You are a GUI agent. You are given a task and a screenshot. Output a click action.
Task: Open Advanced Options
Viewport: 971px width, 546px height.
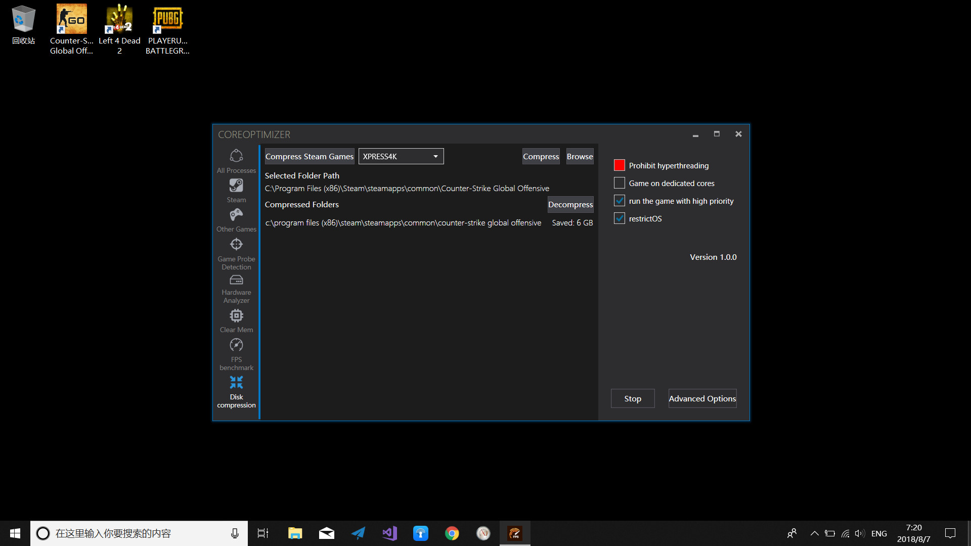[702, 398]
